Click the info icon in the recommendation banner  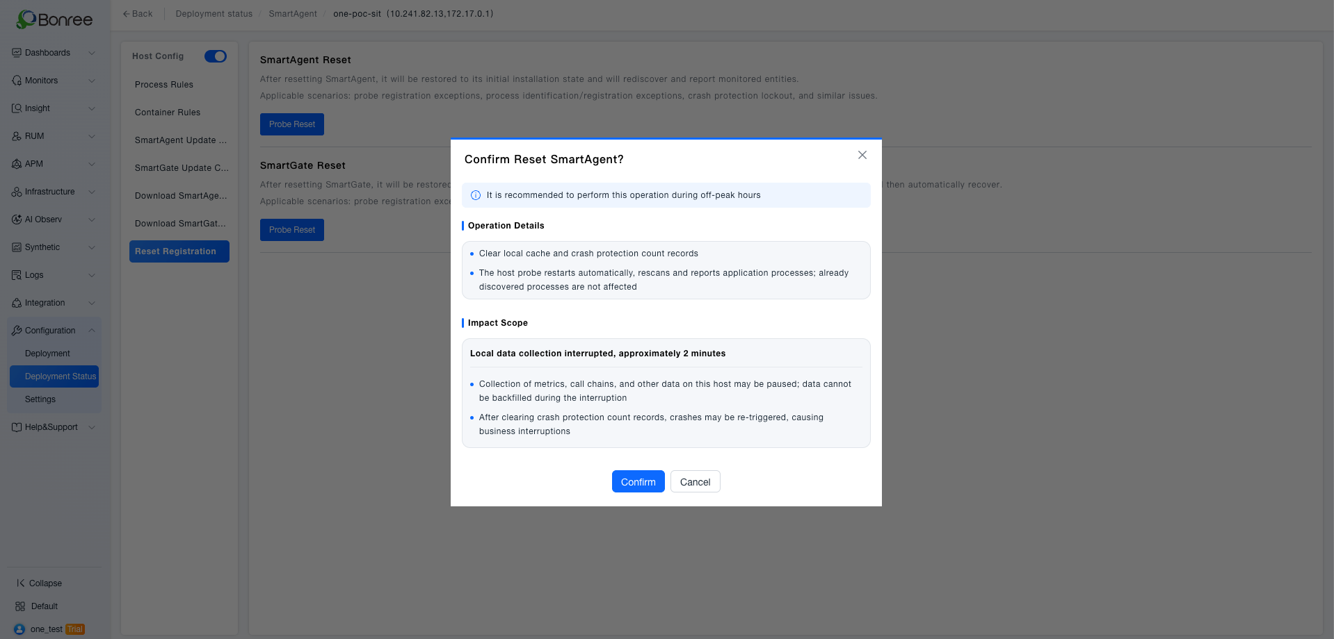[476, 195]
